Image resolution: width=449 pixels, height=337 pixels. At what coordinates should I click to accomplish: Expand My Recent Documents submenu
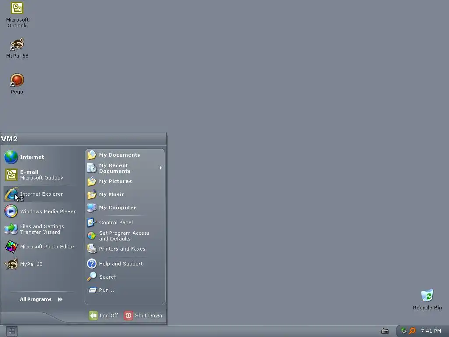click(125, 168)
